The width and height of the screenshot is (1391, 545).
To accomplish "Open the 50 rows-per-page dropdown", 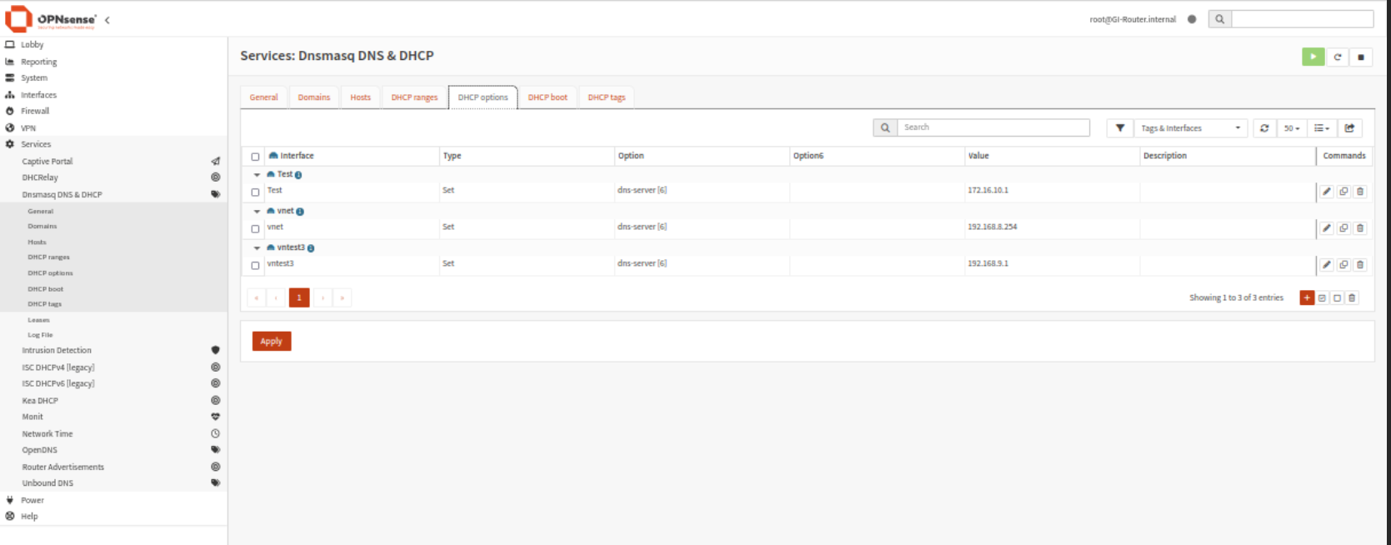I will click(1291, 128).
